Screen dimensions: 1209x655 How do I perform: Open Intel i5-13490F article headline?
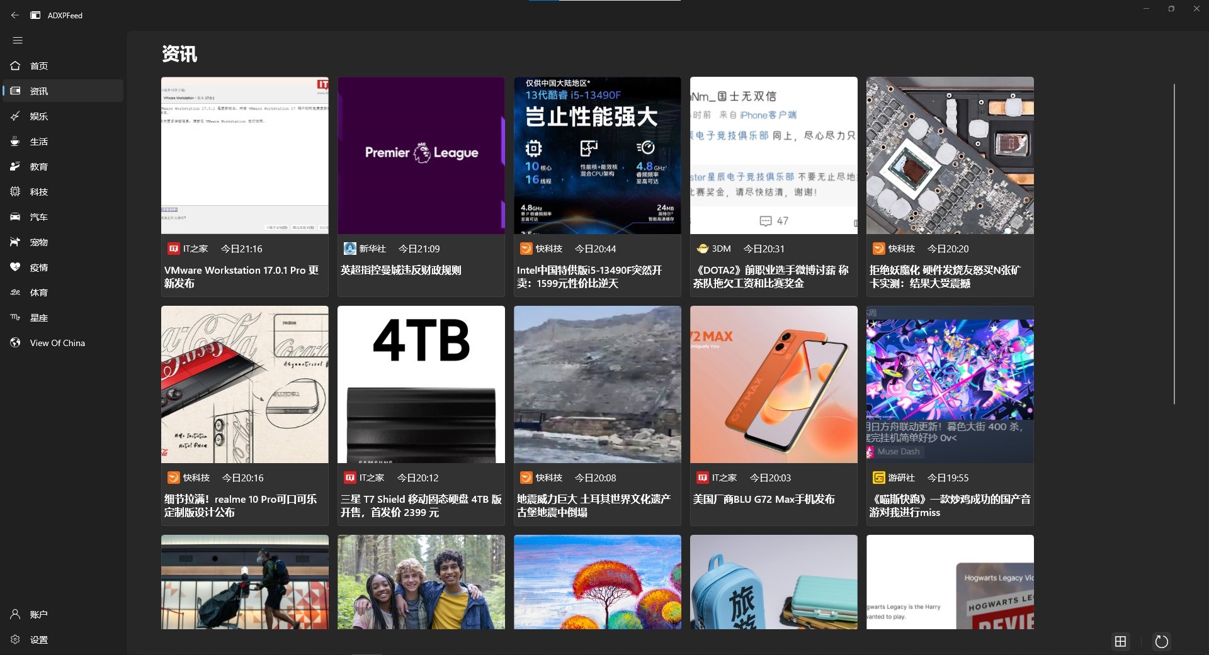pos(589,277)
